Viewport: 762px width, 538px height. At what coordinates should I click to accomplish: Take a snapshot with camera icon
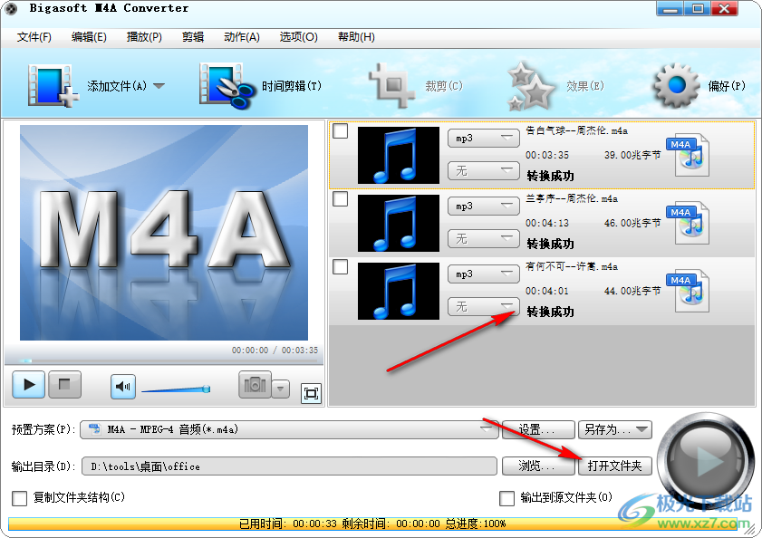pos(255,385)
